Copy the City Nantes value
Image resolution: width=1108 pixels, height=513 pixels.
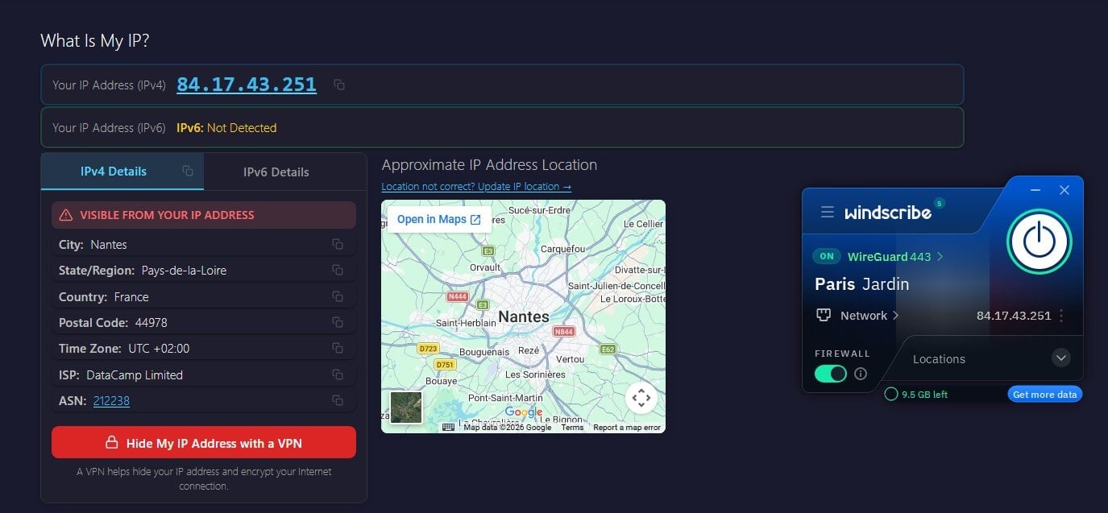pos(338,244)
